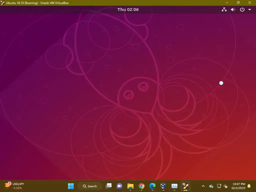Switch to Microsoft Edge on the taskbar
The height and width of the screenshot is (192, 256).
[152, 186]
